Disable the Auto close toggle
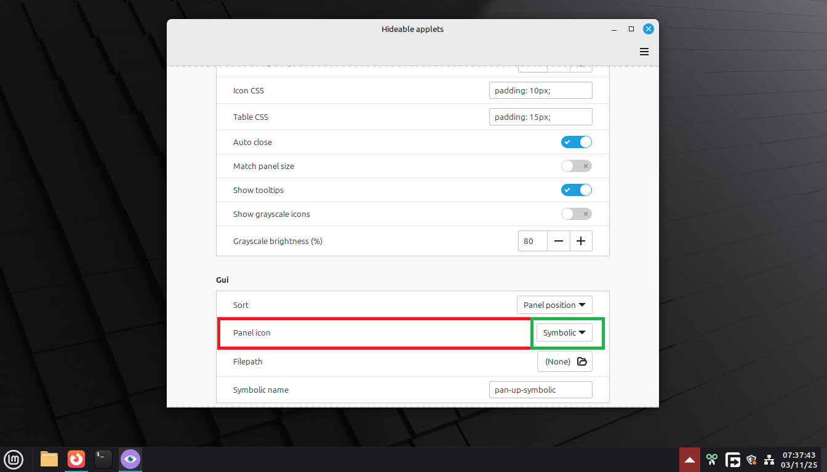The height and width of the screenshot is (472, 827). tap(576, 142)
